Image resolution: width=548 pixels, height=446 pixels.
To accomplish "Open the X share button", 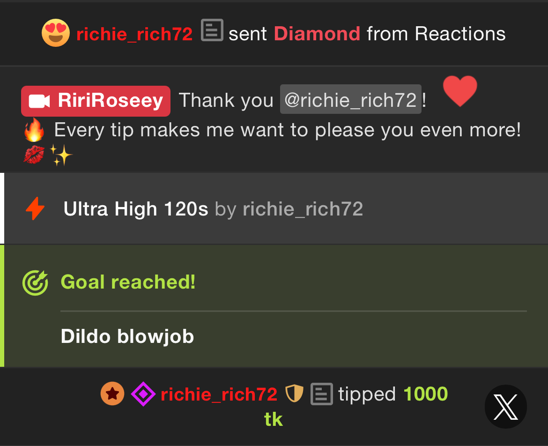I will click(x=506, y=407).
